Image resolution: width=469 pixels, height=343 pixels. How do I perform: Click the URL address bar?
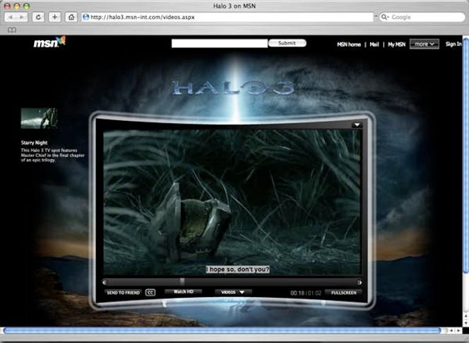point(228,17)
